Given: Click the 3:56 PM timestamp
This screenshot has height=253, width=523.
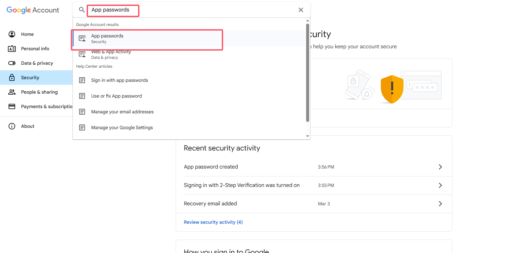Looking at the screenshot, I should [326, 167].
